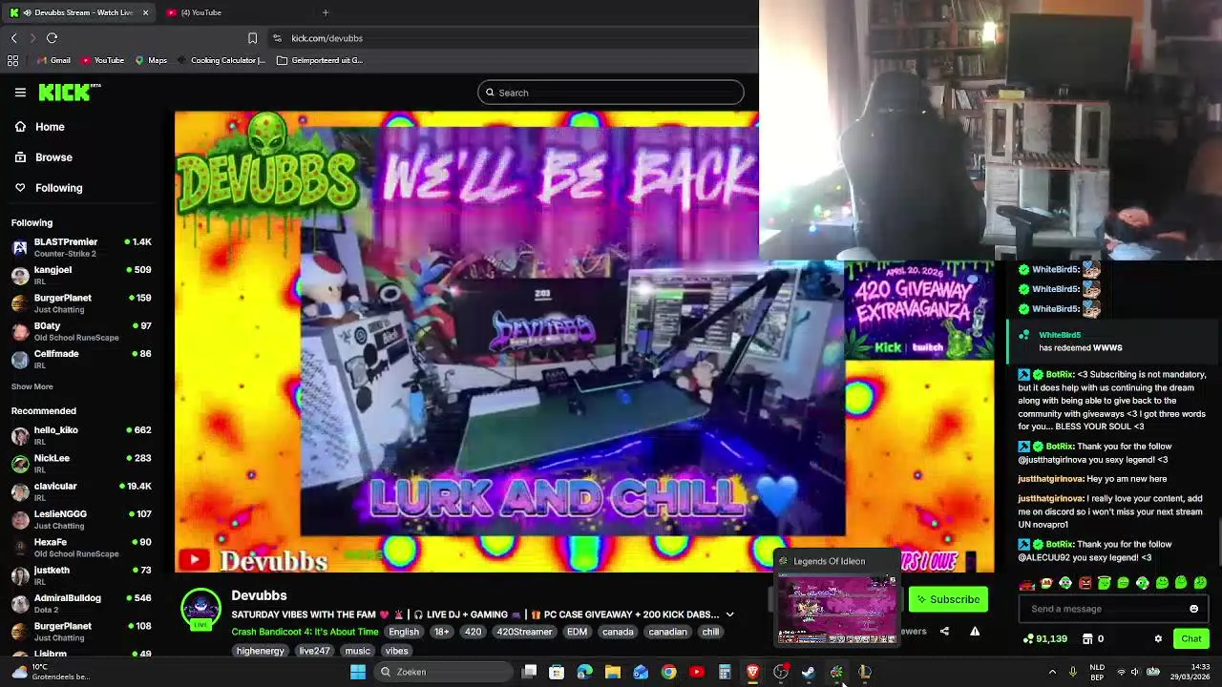
Task: Click the Kick Search field
Action: tap(611, 93)
